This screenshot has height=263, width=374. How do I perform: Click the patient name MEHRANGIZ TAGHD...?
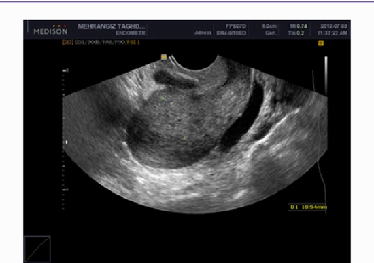click(111, 26)
